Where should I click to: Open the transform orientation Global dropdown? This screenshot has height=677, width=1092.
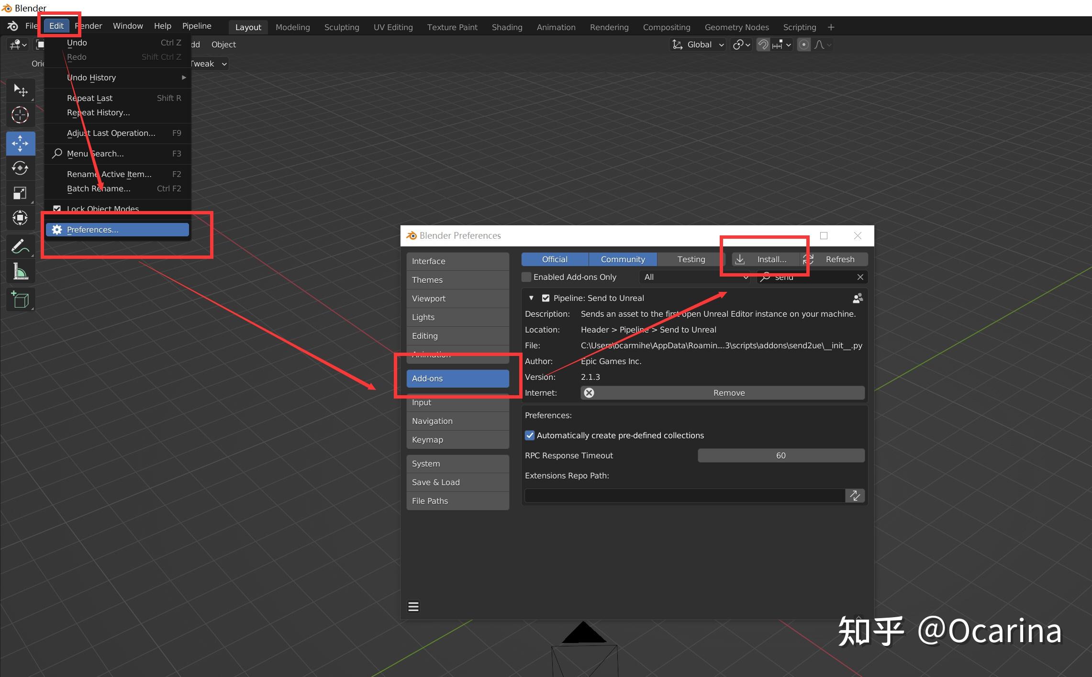(x=697, y=44)
